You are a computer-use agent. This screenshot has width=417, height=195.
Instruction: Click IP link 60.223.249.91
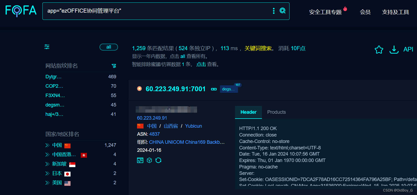[152, 118]
